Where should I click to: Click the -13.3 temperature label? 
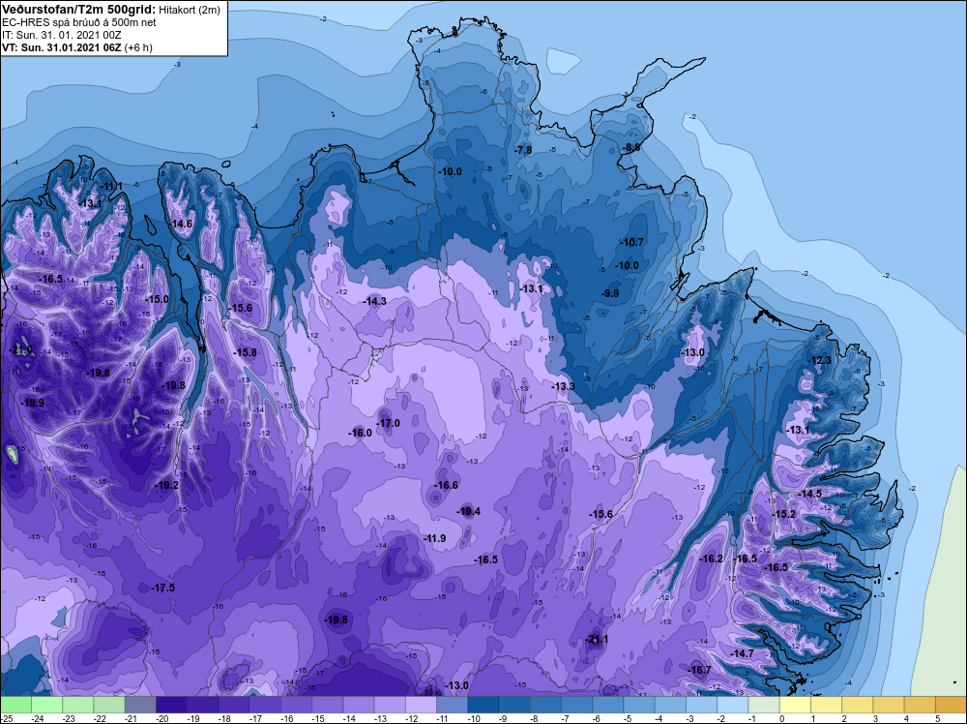(563, 386)
